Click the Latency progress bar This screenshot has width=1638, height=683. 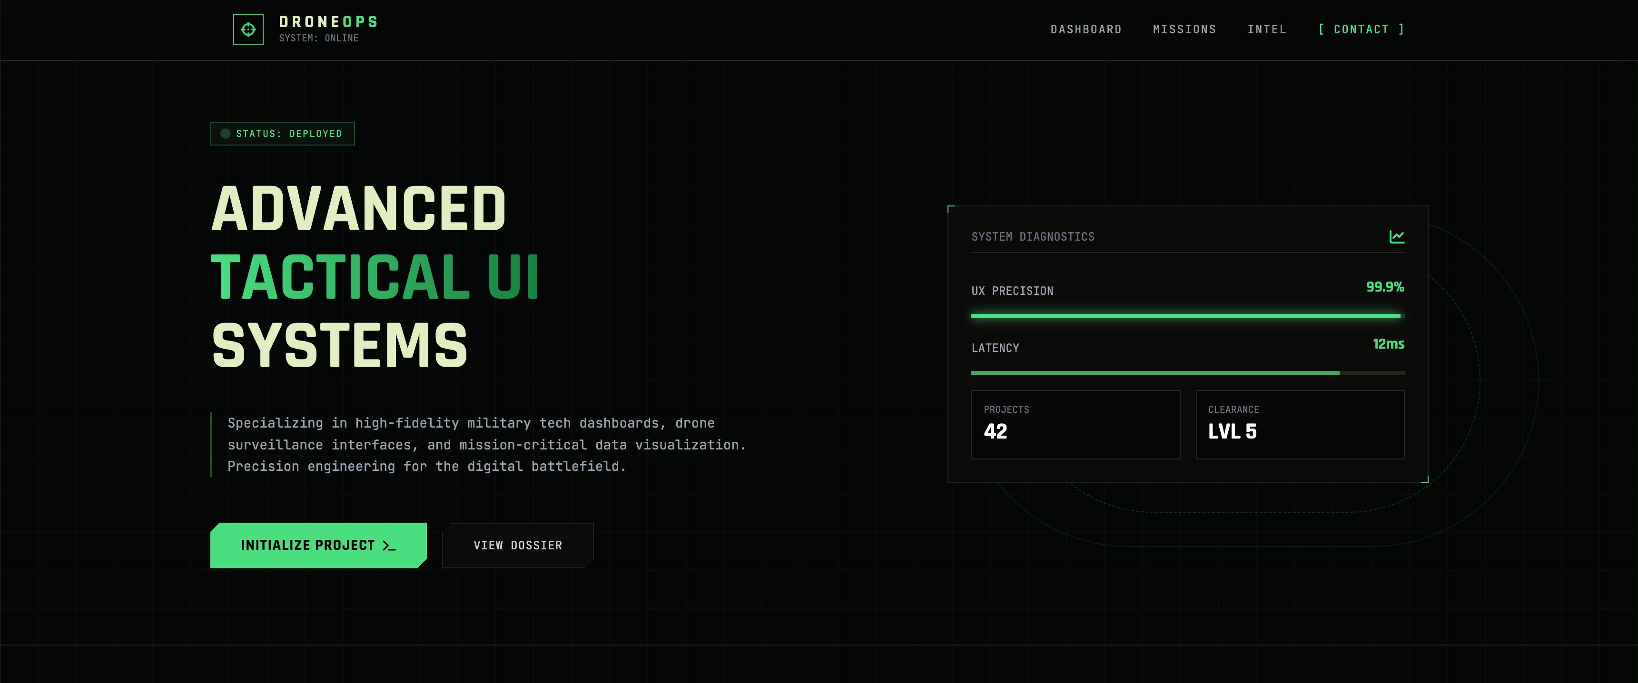(x=1188, y=372)
